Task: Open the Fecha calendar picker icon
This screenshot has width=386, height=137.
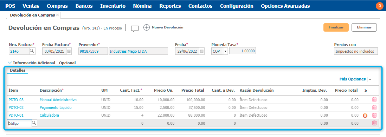Action: (x=202, y=51)
